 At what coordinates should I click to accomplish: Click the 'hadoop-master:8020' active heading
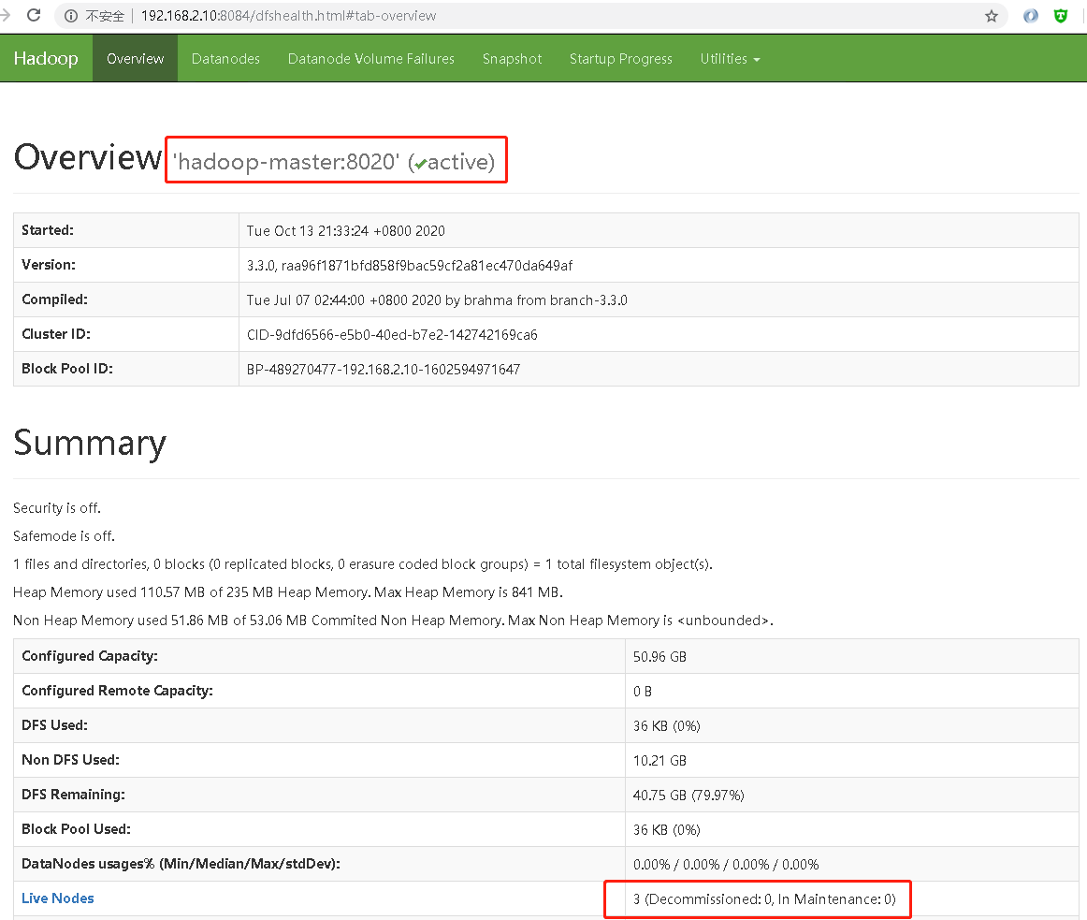click(x=334, y=161)
